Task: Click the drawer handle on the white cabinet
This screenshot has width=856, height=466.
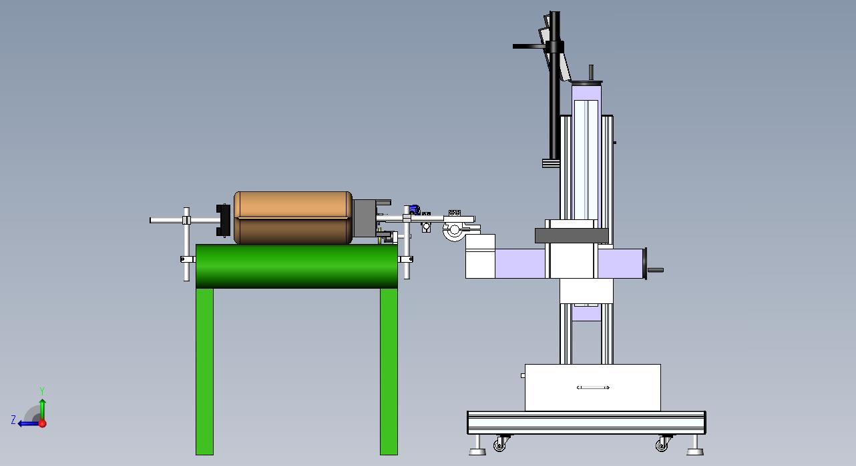Action: click(x=593, y=387)
